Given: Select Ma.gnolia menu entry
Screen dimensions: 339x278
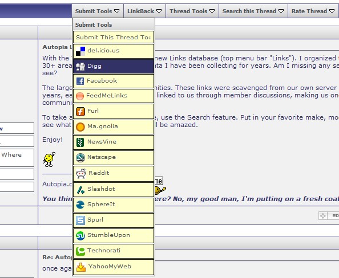Looking at the screenshot, I should pyautogui.click(x=114, y=127).
